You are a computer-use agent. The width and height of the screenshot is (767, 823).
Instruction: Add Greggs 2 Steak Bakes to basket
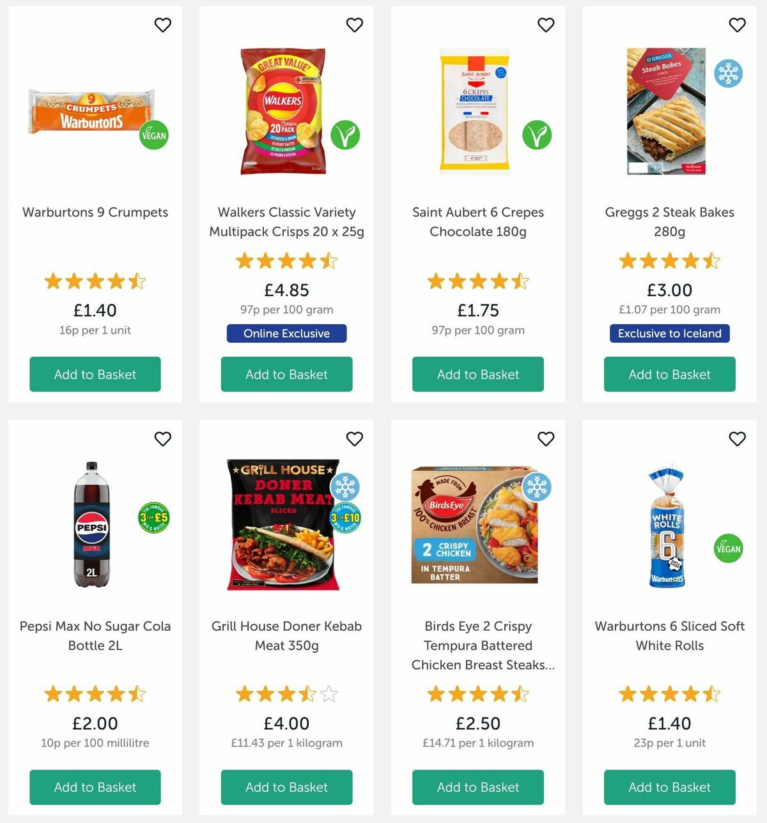tap(669, 374)
